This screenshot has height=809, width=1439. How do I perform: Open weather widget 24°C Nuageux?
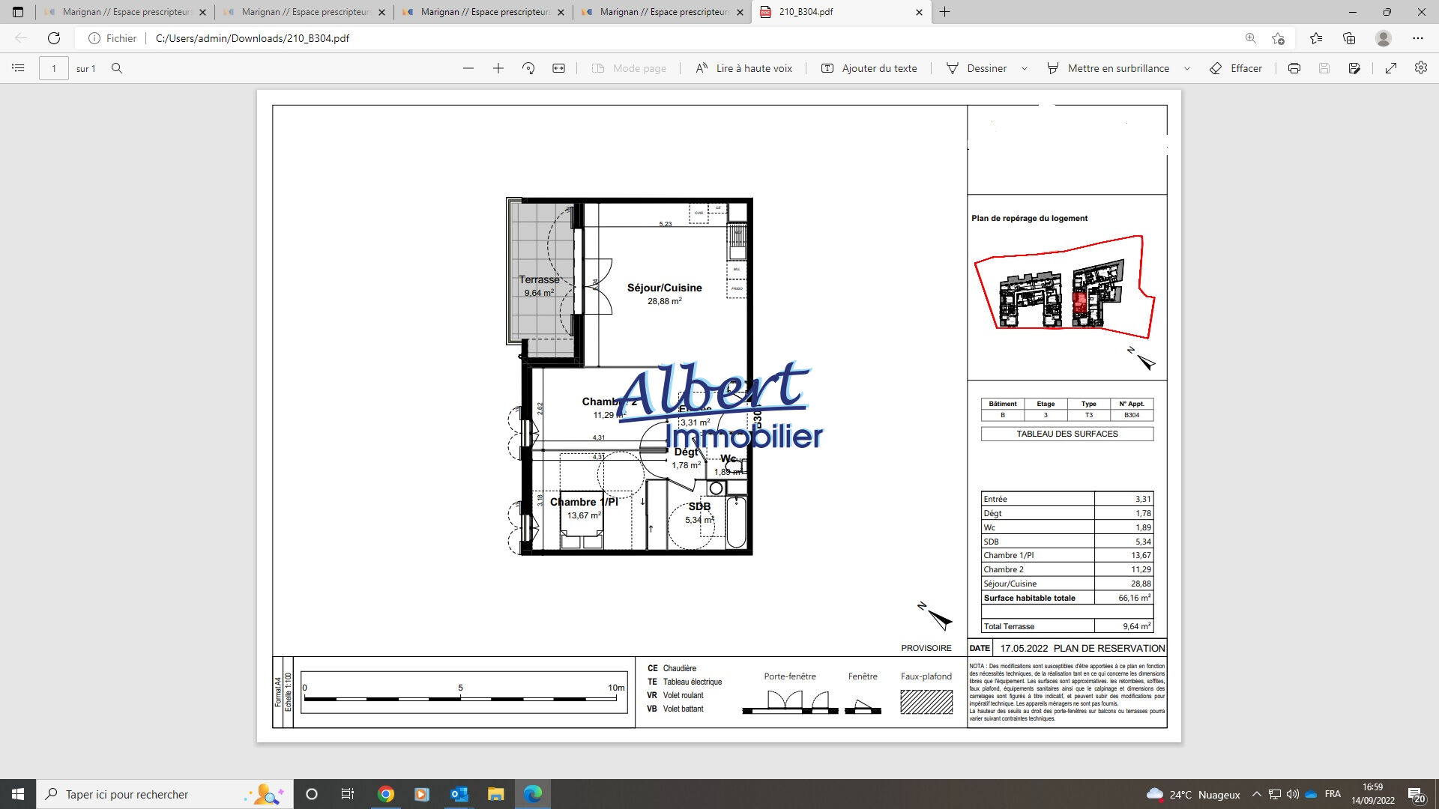point(1193,794)
